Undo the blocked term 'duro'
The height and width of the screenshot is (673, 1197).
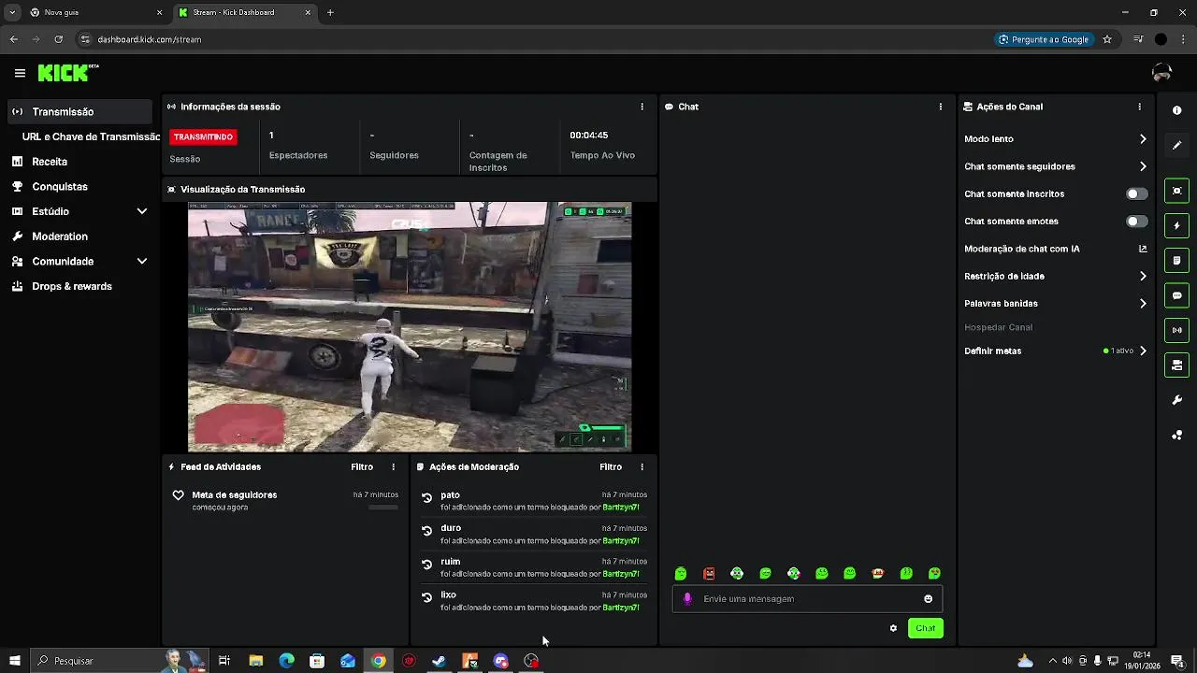[x=427, y=531]
